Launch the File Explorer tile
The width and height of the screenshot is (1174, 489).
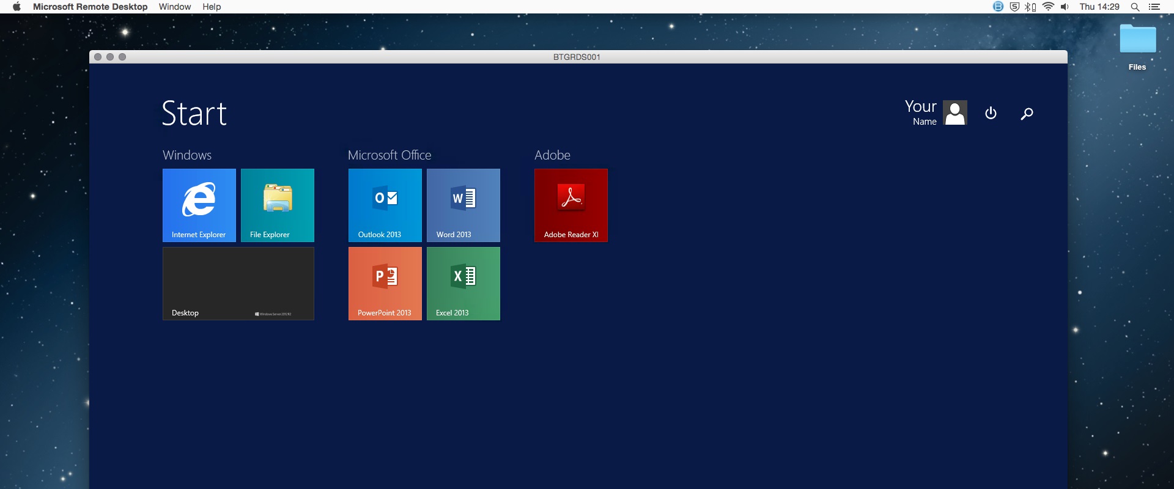[278, 205]
